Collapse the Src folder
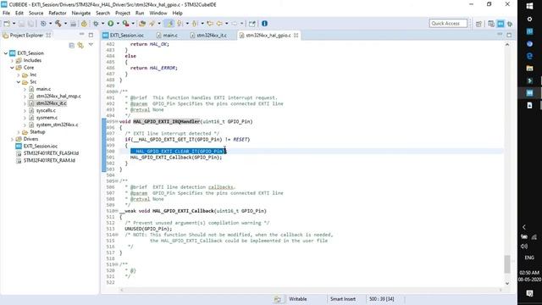Viewport: 542px width, 305px height. click(x=19, y=82)
